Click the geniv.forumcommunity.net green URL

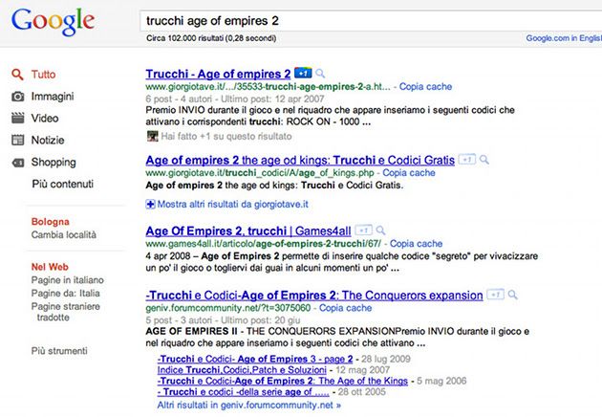coord(228,308)
